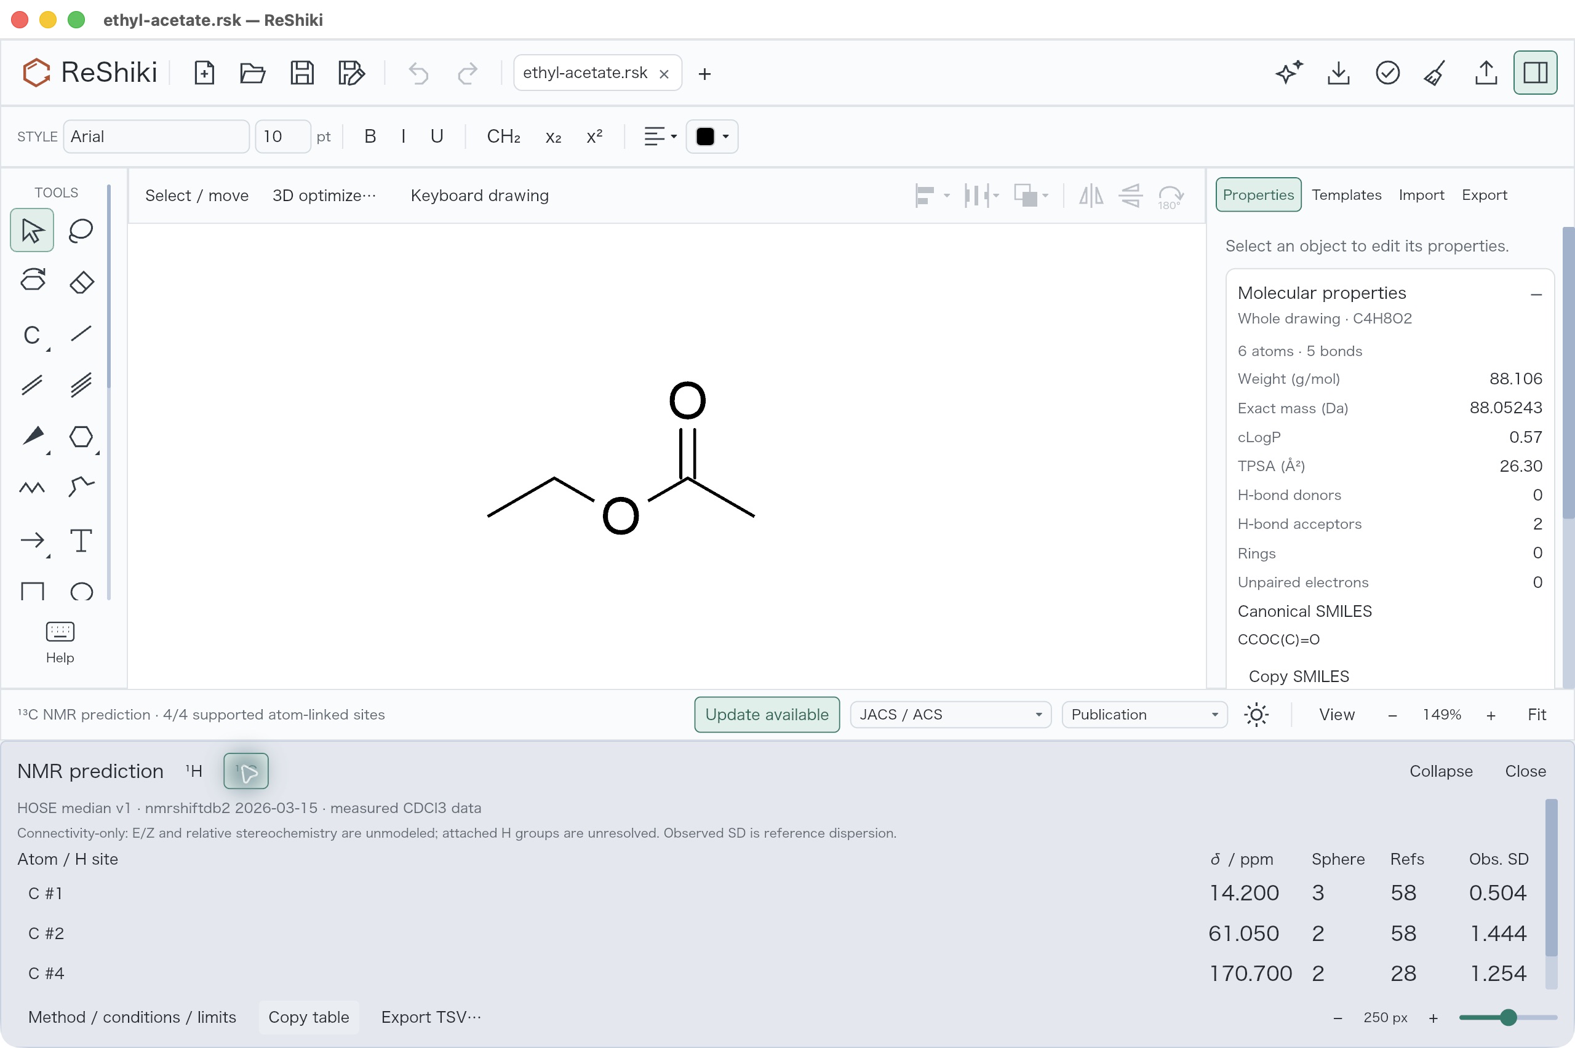The image size is (1575, 1048).
Task: Open the Properties tab
Action: point(1258,194)
